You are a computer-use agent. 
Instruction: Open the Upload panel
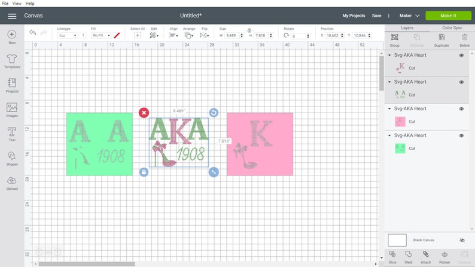click(x=12, y=183)
